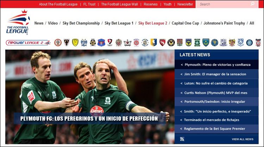Image resolution: width=264 pixels, height=147 pixels.
Task: Open 'Reglamento de la Bet Square Premier'
Action: point(216,129)
